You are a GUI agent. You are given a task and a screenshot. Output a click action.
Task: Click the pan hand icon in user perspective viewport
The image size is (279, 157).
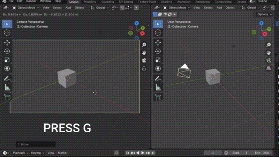pyautogui.click(x=269, y=53)
